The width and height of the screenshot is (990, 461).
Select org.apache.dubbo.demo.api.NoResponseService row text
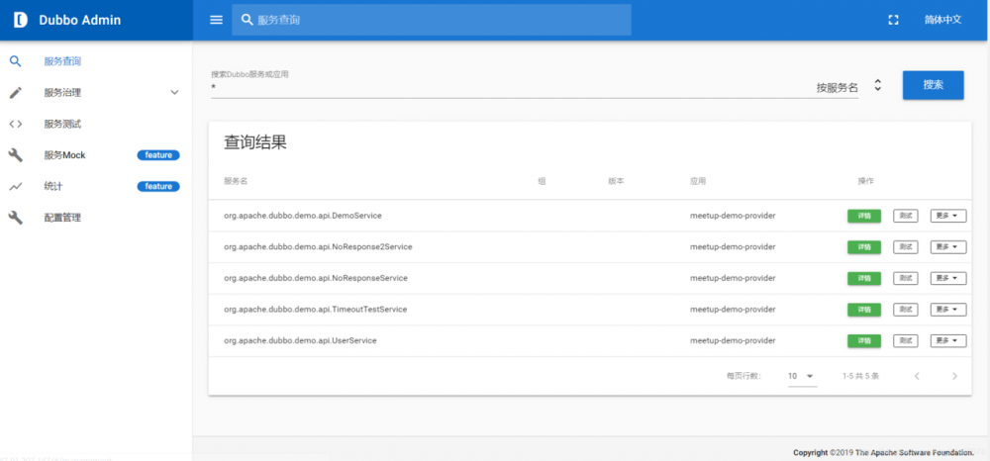click(315, 278)
